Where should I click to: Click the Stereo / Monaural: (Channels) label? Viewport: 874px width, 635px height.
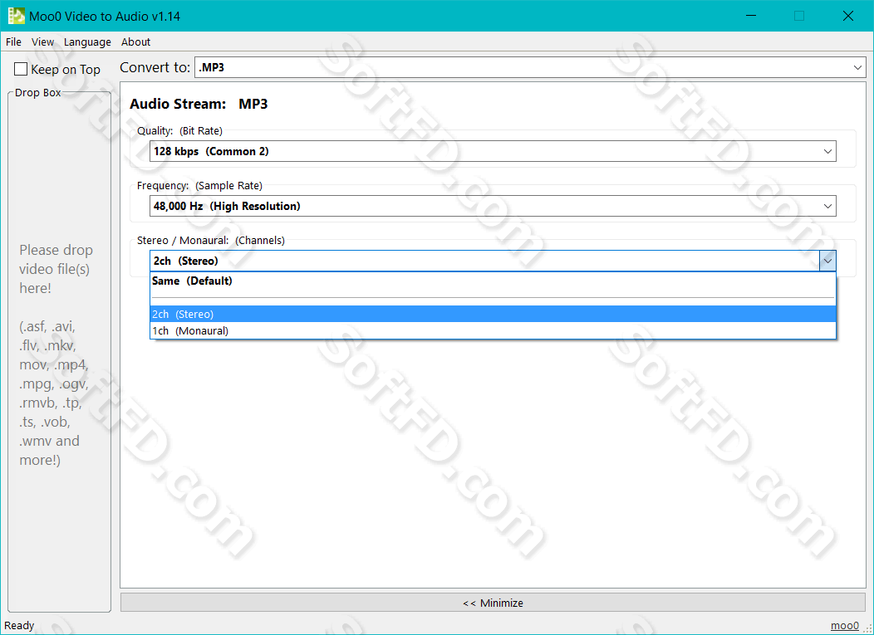pyautogui.click(x=211, y=240)
